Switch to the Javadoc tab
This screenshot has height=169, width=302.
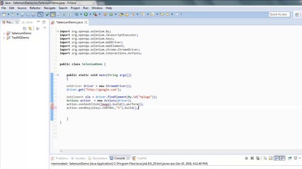pos(78,158)
